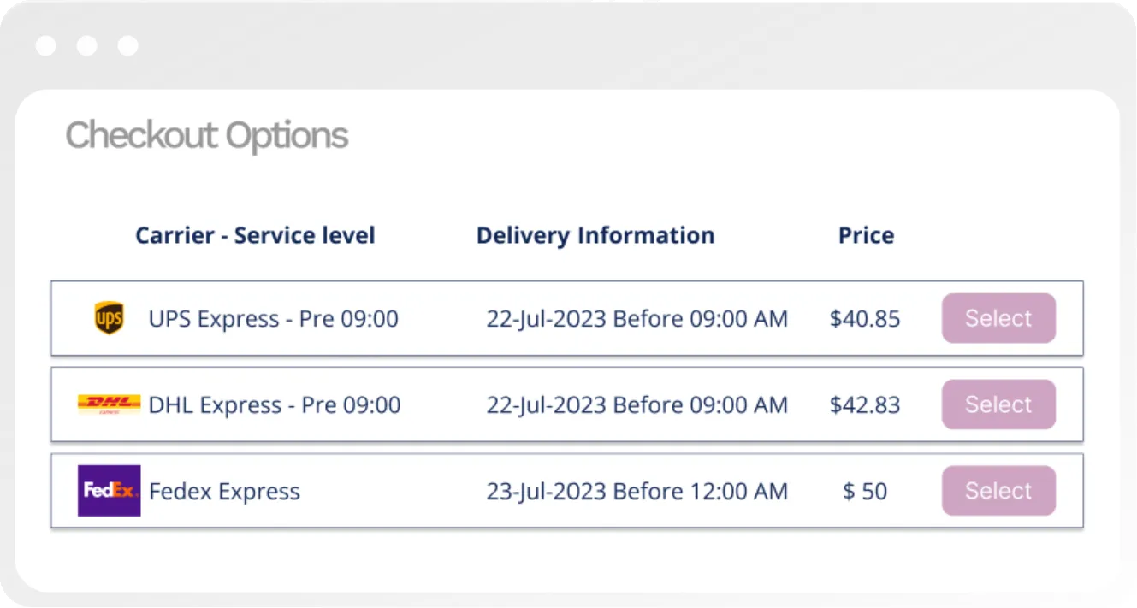This screenshot has height=608, width=1137.
Task: Click the DHL Express logo icon
Action: [109, 404]
